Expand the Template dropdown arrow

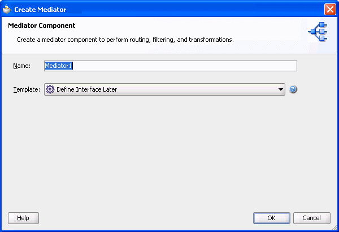(280, 89)
